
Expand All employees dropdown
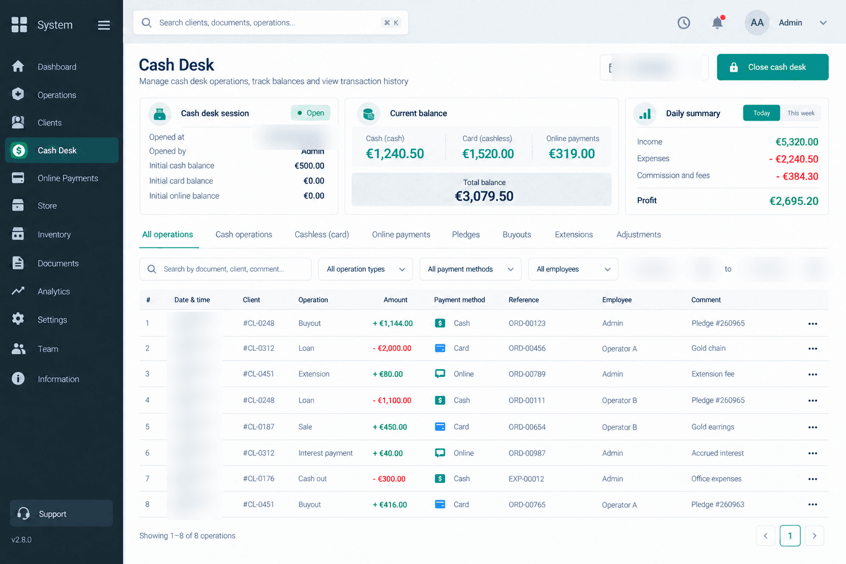coord(573,269)
